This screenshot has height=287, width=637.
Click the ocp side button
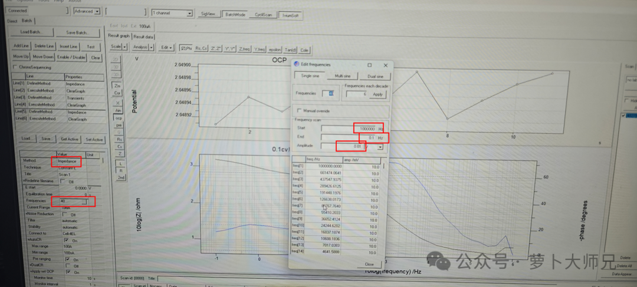click(x=119, y=118)
